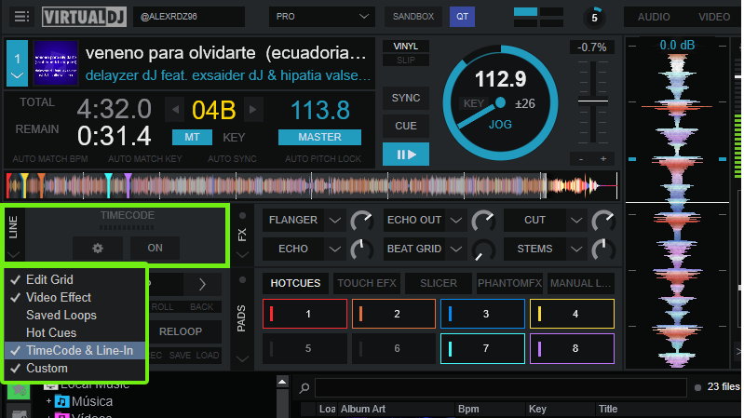Click the SYNC button
The width and height of the screenshot is (744, 418).
(x=406, y=98)
